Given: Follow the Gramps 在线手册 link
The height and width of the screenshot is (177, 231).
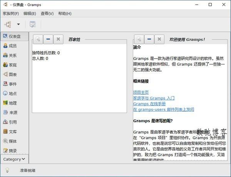Looking at the screenshot, I should pyautogui.click(x=149, y=104).
